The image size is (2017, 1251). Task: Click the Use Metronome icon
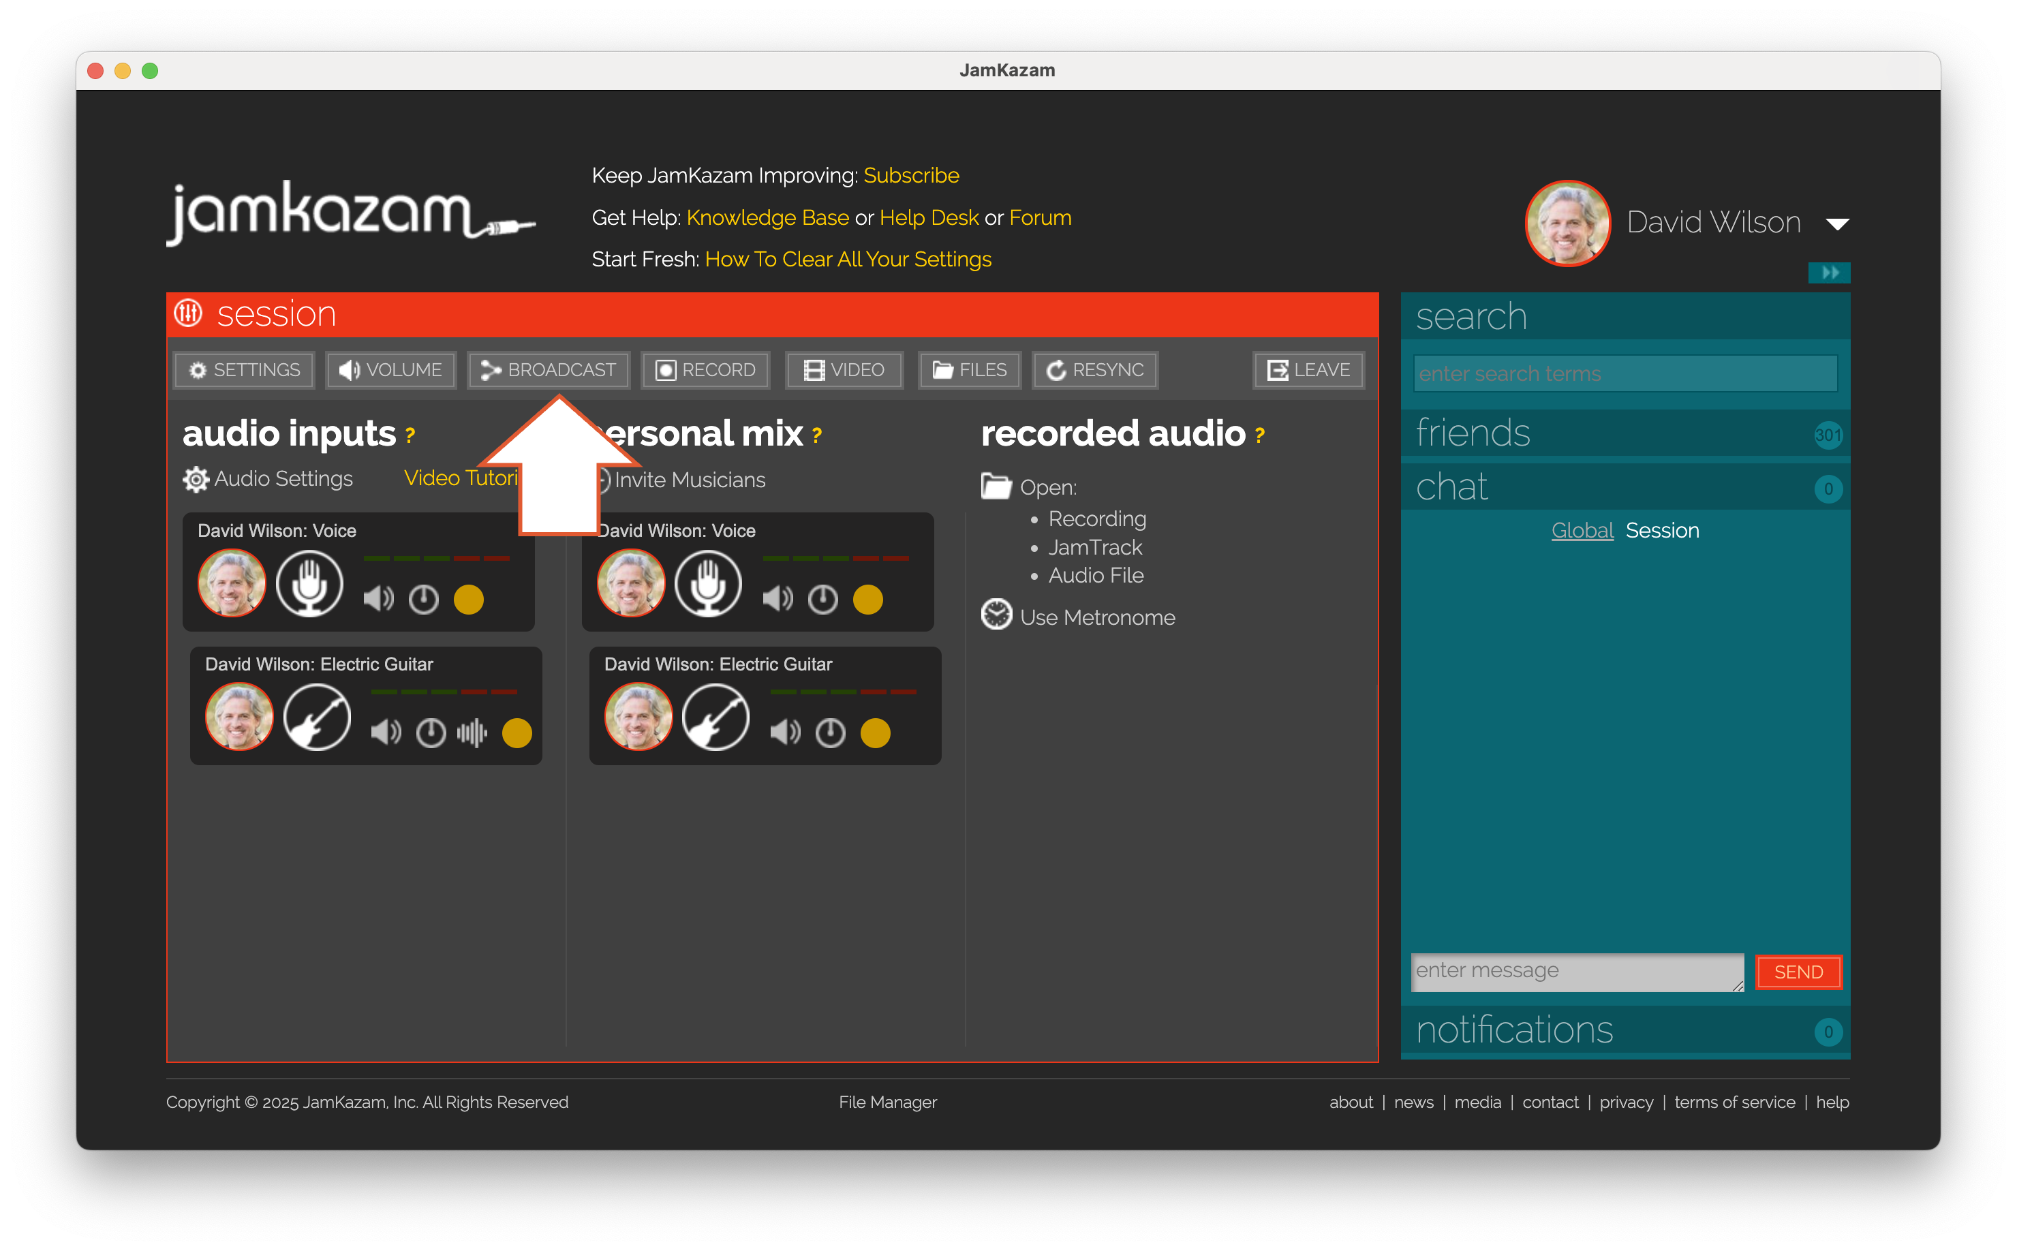[x=996, y=615]
